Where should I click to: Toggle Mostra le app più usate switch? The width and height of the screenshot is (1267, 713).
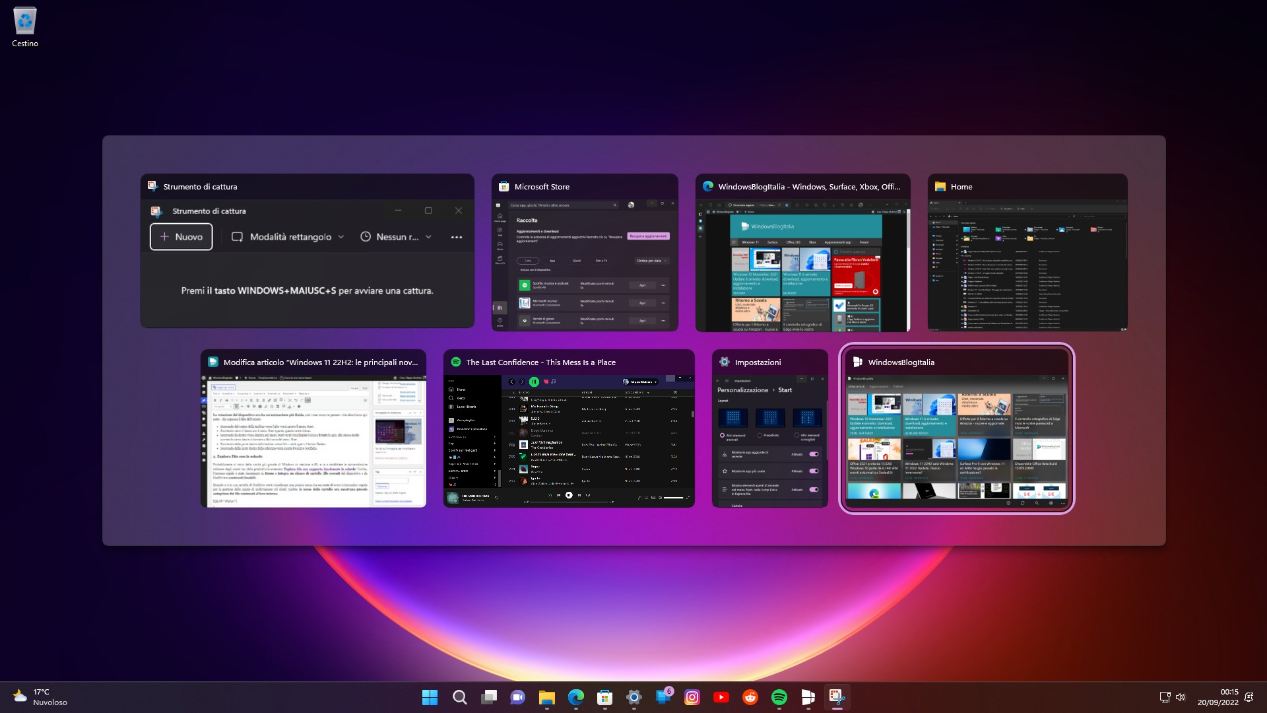tap(814, 471)
